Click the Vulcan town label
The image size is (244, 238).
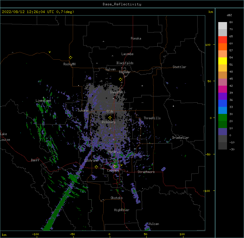pos(154,224)
